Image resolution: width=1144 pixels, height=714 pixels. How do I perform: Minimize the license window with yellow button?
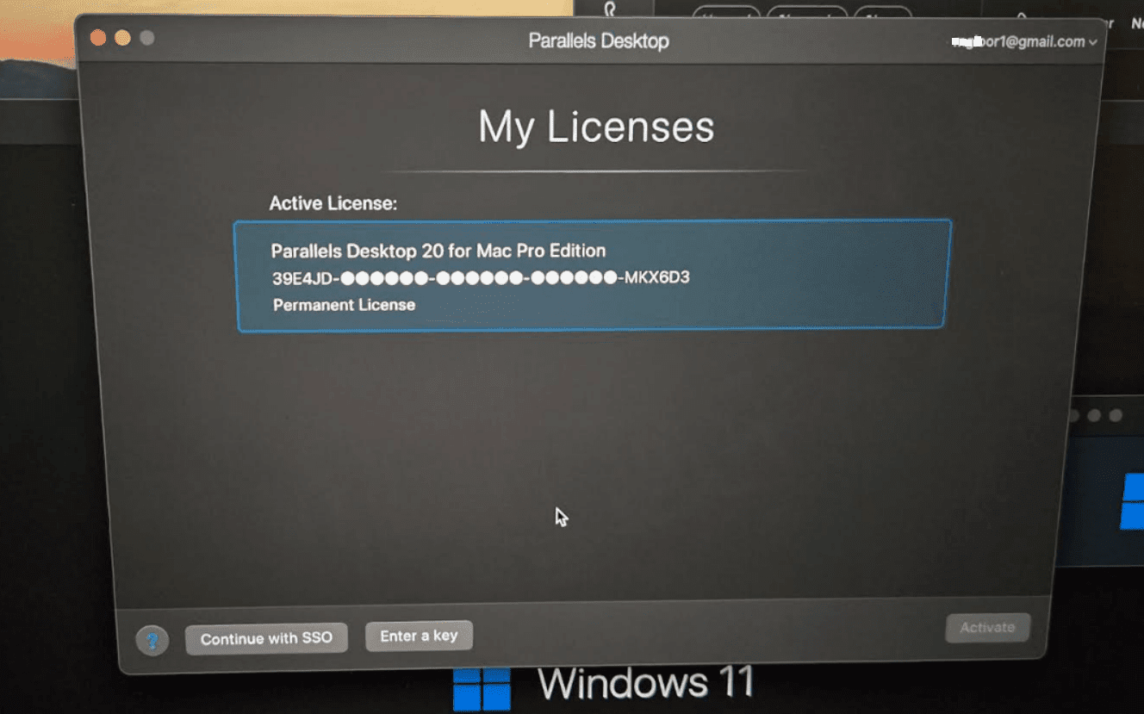pos(122,38)
